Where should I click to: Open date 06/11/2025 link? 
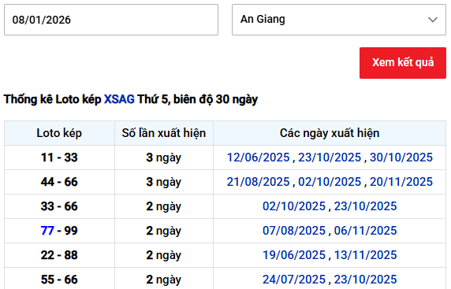[365, 231]
